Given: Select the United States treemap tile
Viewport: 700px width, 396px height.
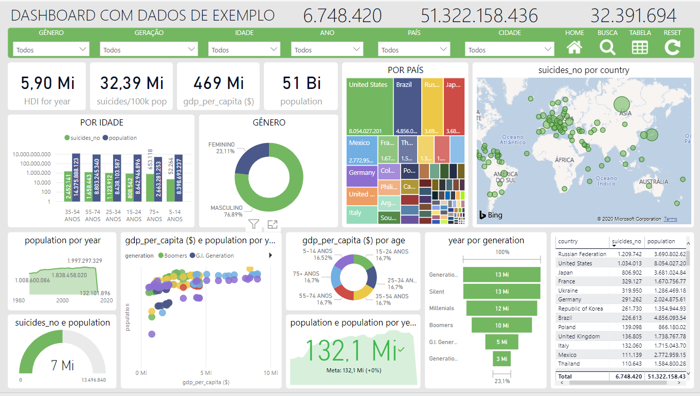Looking at the screenshot, I should (x=370, y=107).
